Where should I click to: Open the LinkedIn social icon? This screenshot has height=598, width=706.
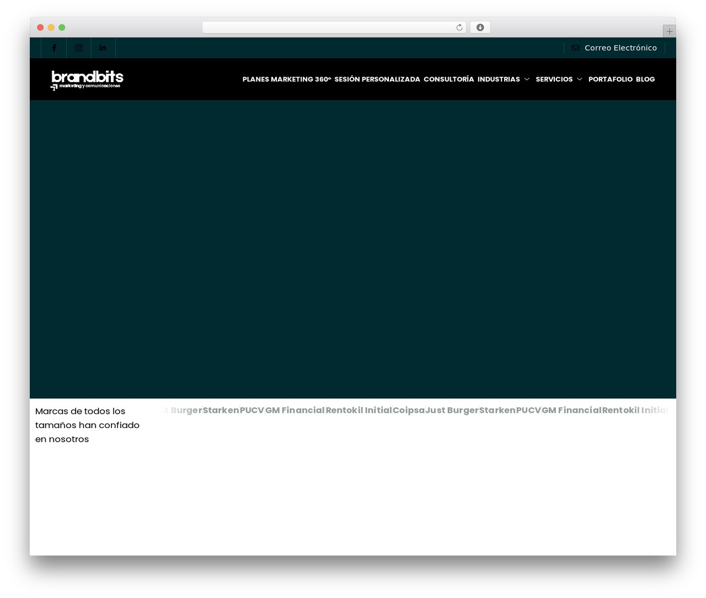click(x=103, y=48)
